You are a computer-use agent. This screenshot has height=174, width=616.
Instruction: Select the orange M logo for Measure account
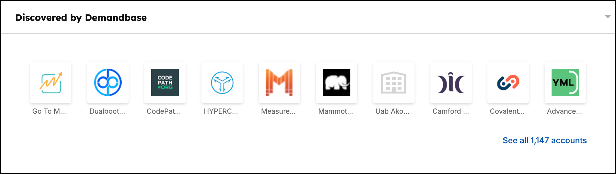[x=279, y=82]
